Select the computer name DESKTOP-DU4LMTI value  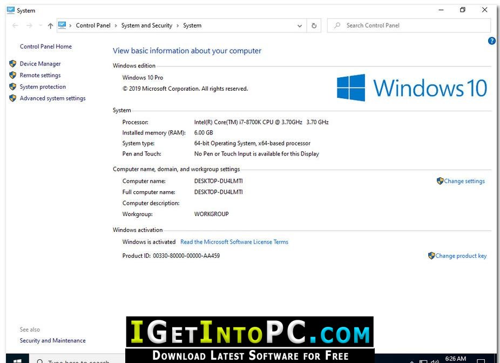(x=219, y=181)
